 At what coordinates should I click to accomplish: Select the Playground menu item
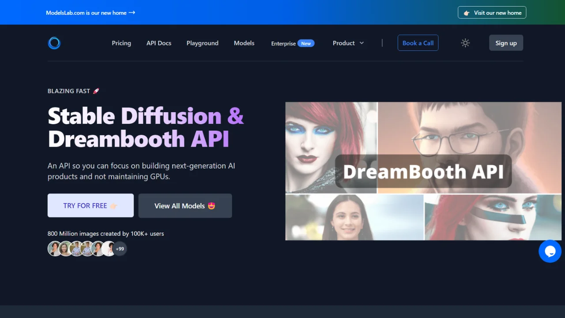pyautogui.click(x=202, y=43)
